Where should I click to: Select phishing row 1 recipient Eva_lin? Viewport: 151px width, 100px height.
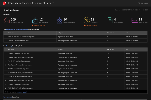pyautogui.click(x=19, y=53)
